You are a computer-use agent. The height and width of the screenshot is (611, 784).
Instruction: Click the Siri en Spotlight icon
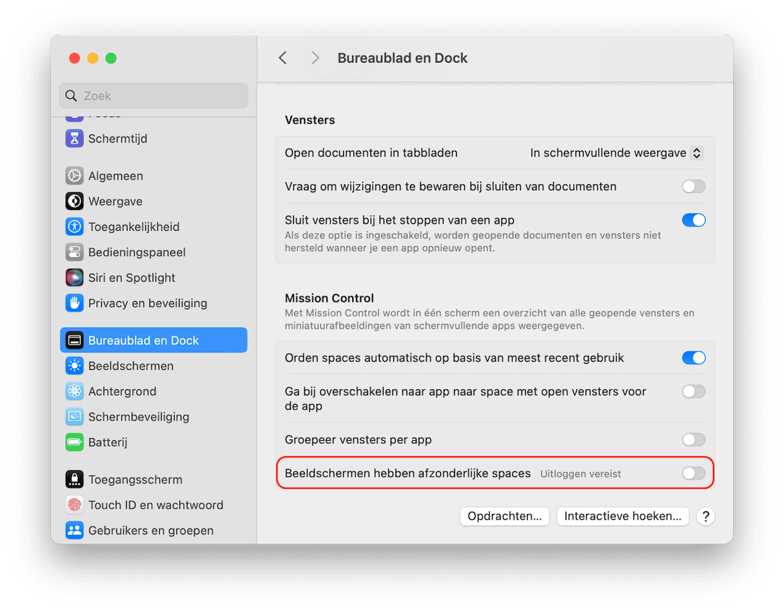[x=75, y=278]
